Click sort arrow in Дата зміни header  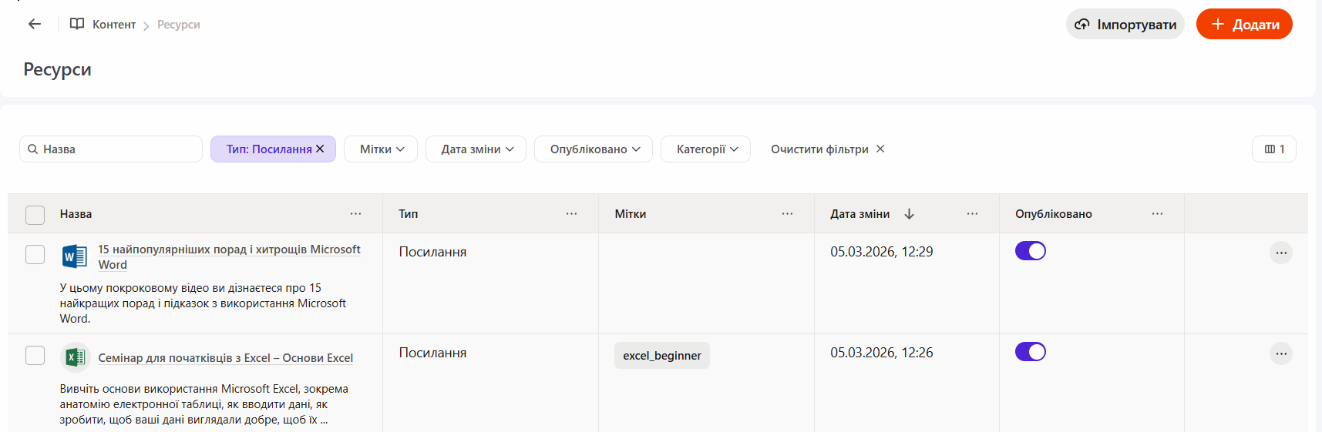point(909,214)
